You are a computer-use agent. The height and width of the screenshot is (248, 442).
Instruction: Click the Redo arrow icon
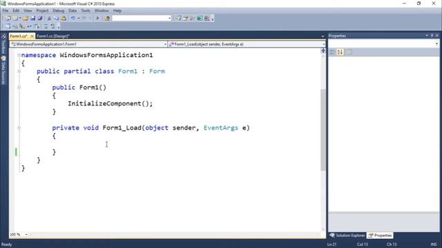tap(84, 19)
